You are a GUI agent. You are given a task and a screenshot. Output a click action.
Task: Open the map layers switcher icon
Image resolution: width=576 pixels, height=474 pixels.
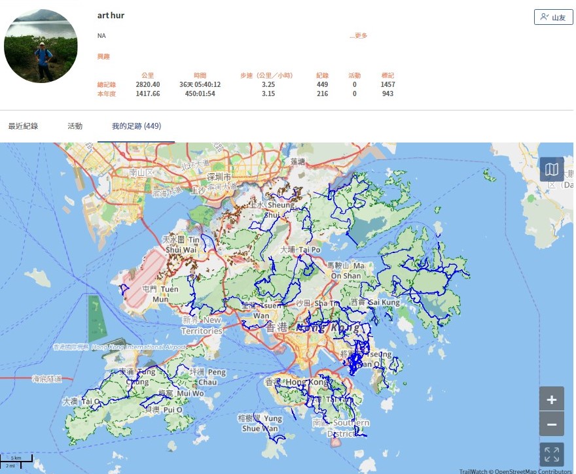pyautogui.click(x=552, y=169)
